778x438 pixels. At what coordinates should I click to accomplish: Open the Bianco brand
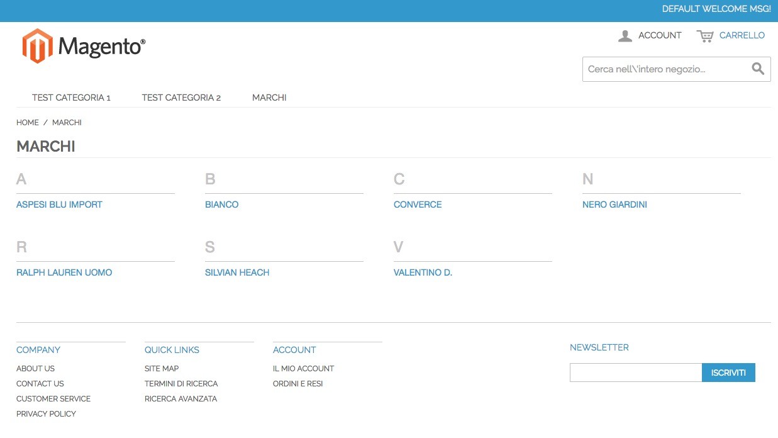221,205
